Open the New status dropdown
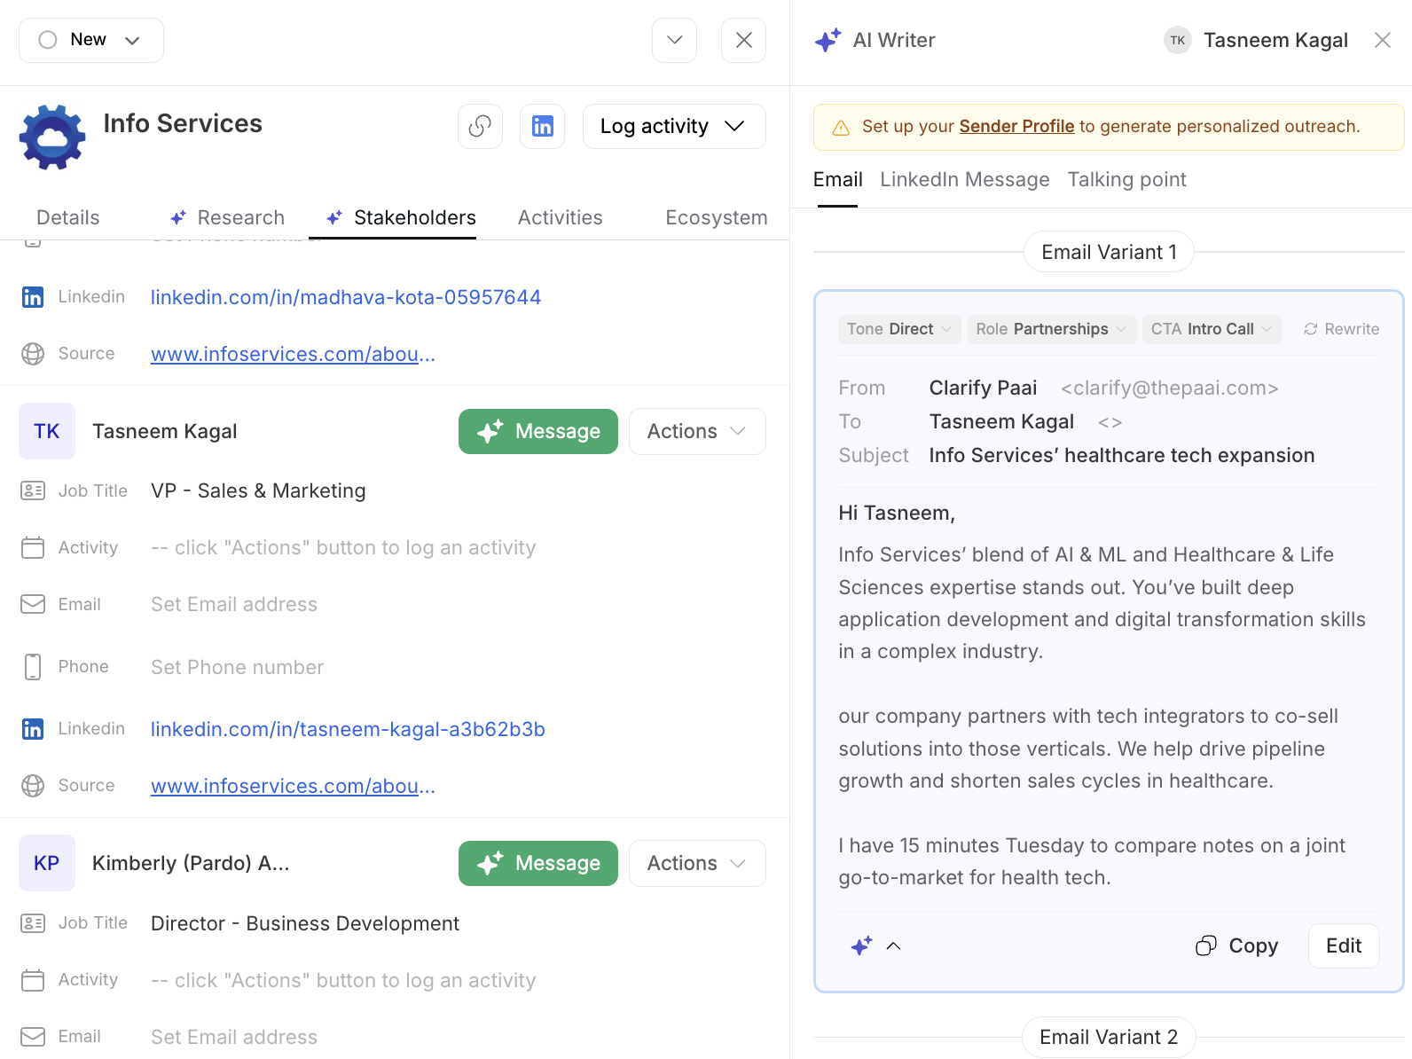Screen dimensions: 1412x1059 pos(91,40)
